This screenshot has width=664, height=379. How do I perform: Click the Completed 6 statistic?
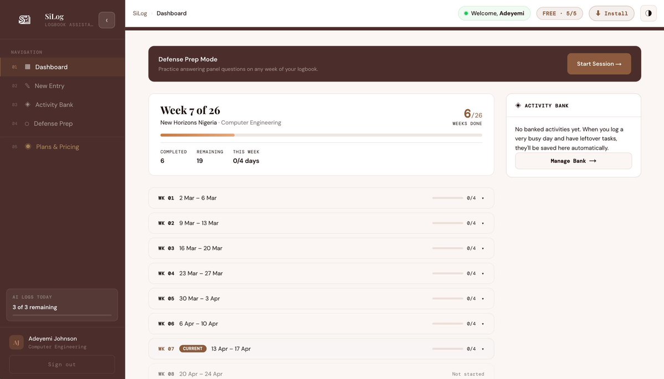point(173,157)
